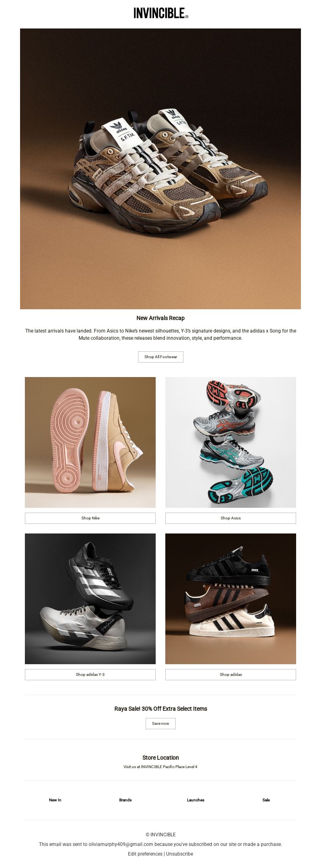Click the Raya Sale 30% Off heading
321x866 pixels.
tap(160, 709)
